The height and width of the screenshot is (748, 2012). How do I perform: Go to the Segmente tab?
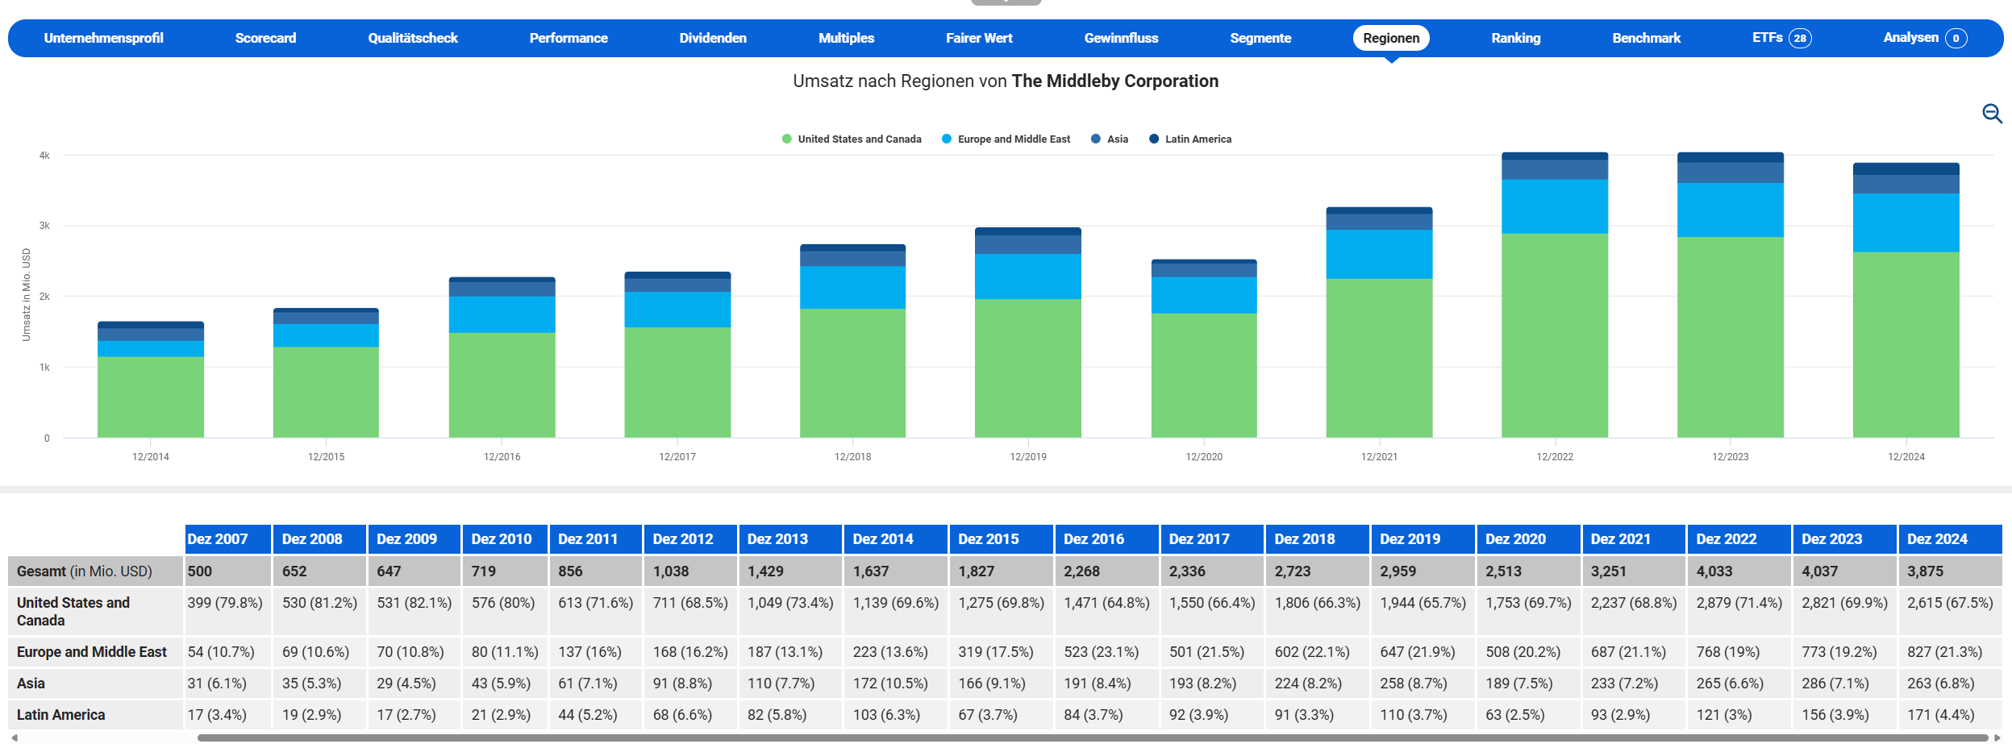click(x=1260, y=38)
